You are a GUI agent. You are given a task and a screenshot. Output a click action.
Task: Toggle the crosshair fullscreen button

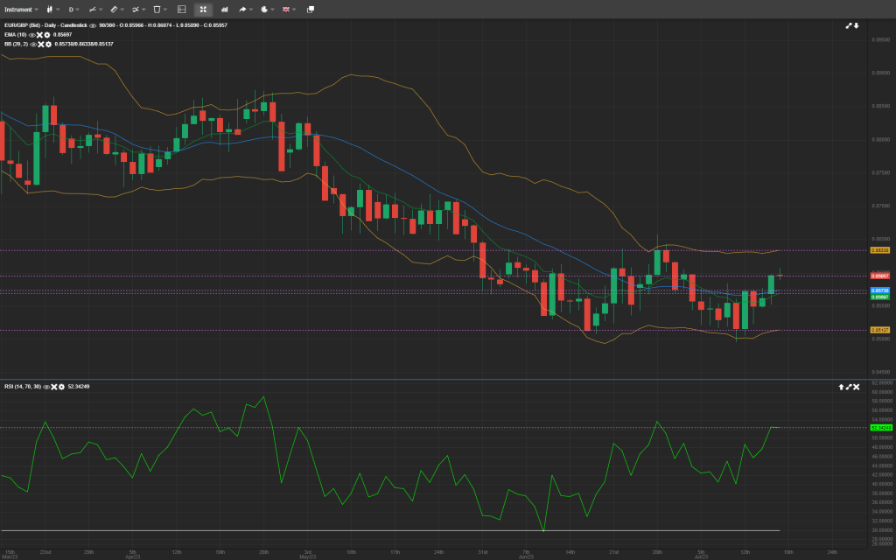coord(203,10)
